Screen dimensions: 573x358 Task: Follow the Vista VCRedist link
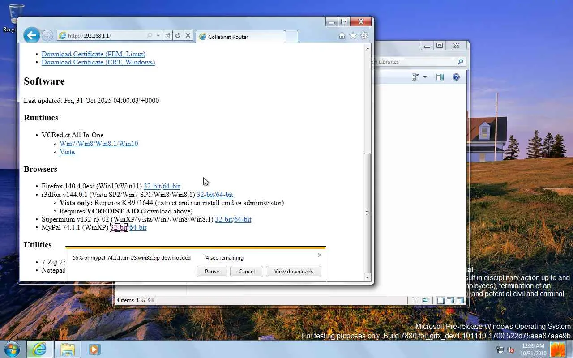point(67,152)
